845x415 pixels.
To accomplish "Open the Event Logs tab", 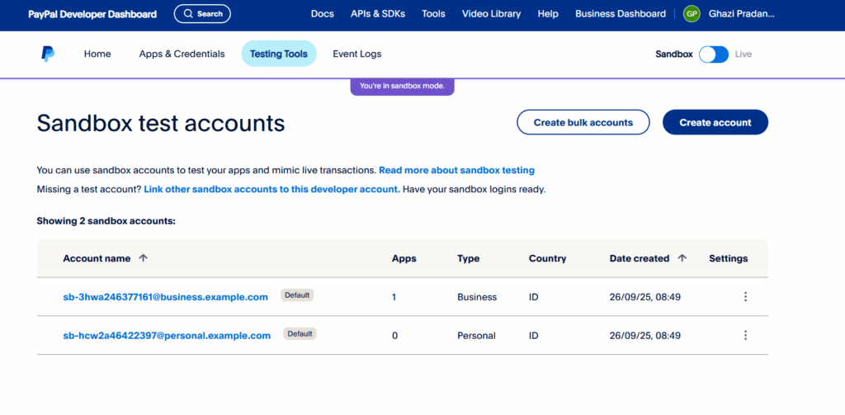I will pos(356,54).
